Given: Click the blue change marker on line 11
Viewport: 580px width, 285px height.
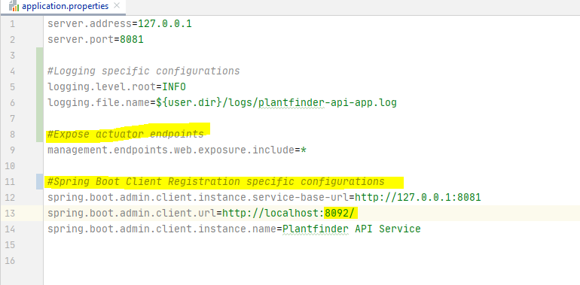Looking at the screenshot, I should [40, 182].
